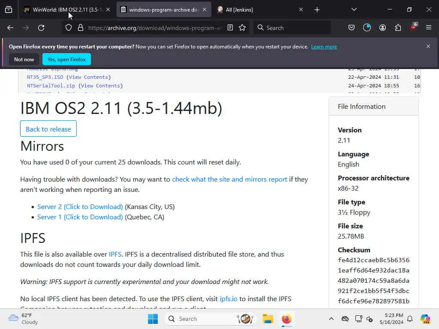Image resolution: width=439 pixels, height=329 pixels.
Task: Click the taskbar Search box
Action: tap(210, 319)
